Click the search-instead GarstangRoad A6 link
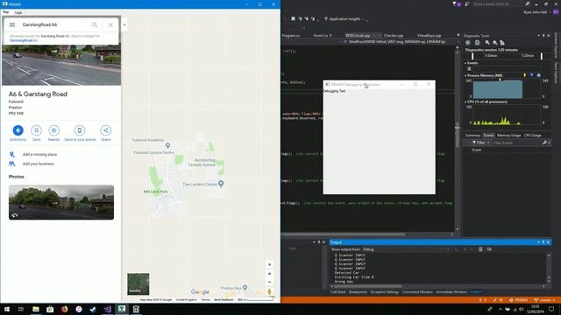Image resolution: width=561 pixels, height=315 pixels. (24, 40)
